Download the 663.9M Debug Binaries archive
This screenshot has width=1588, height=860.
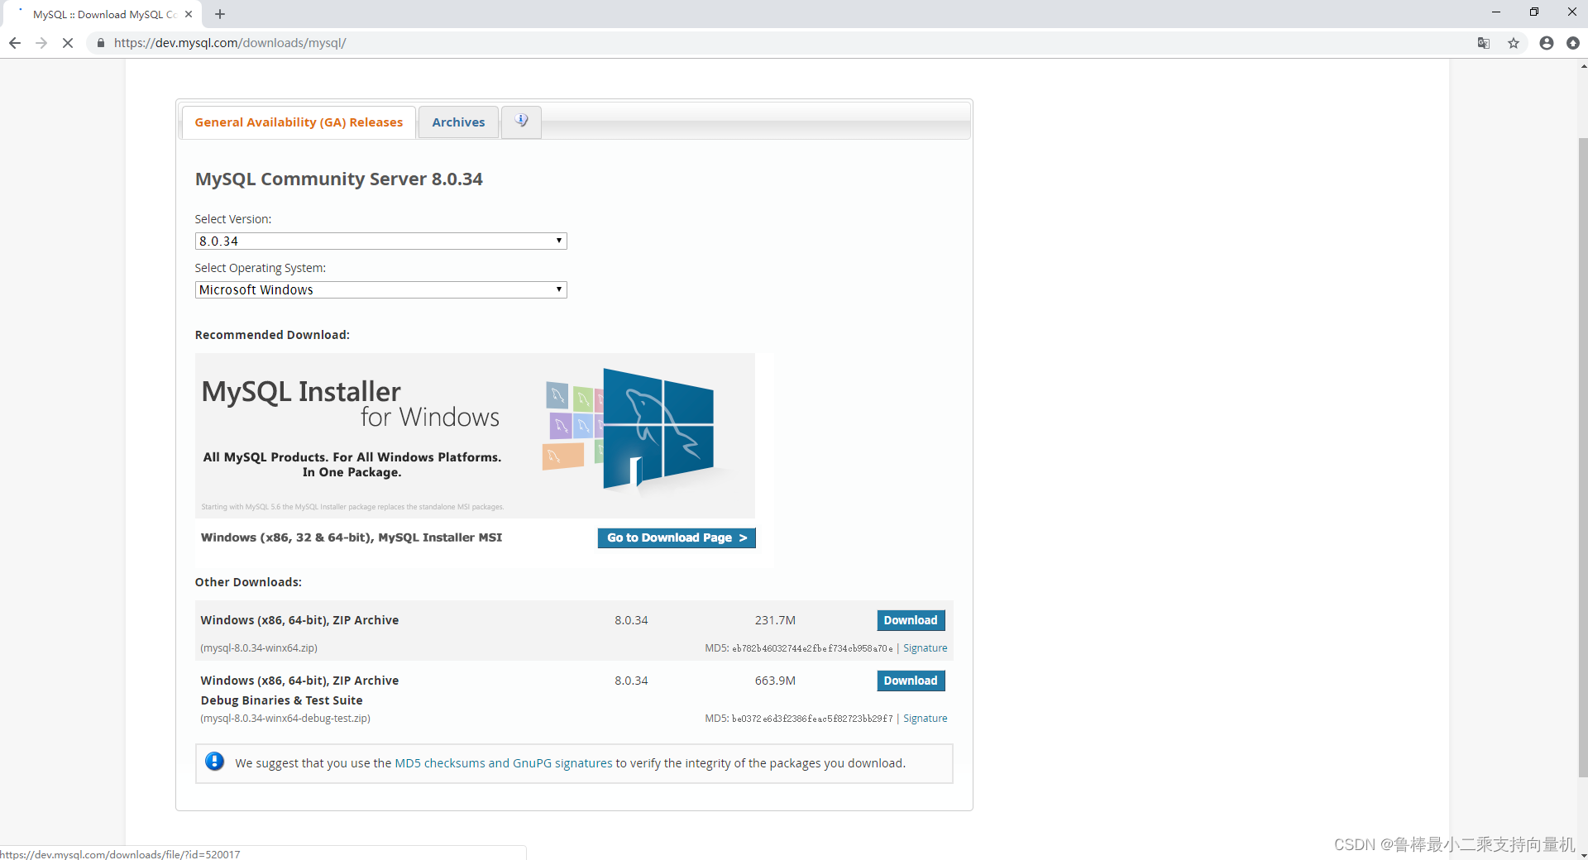point(911,681)
